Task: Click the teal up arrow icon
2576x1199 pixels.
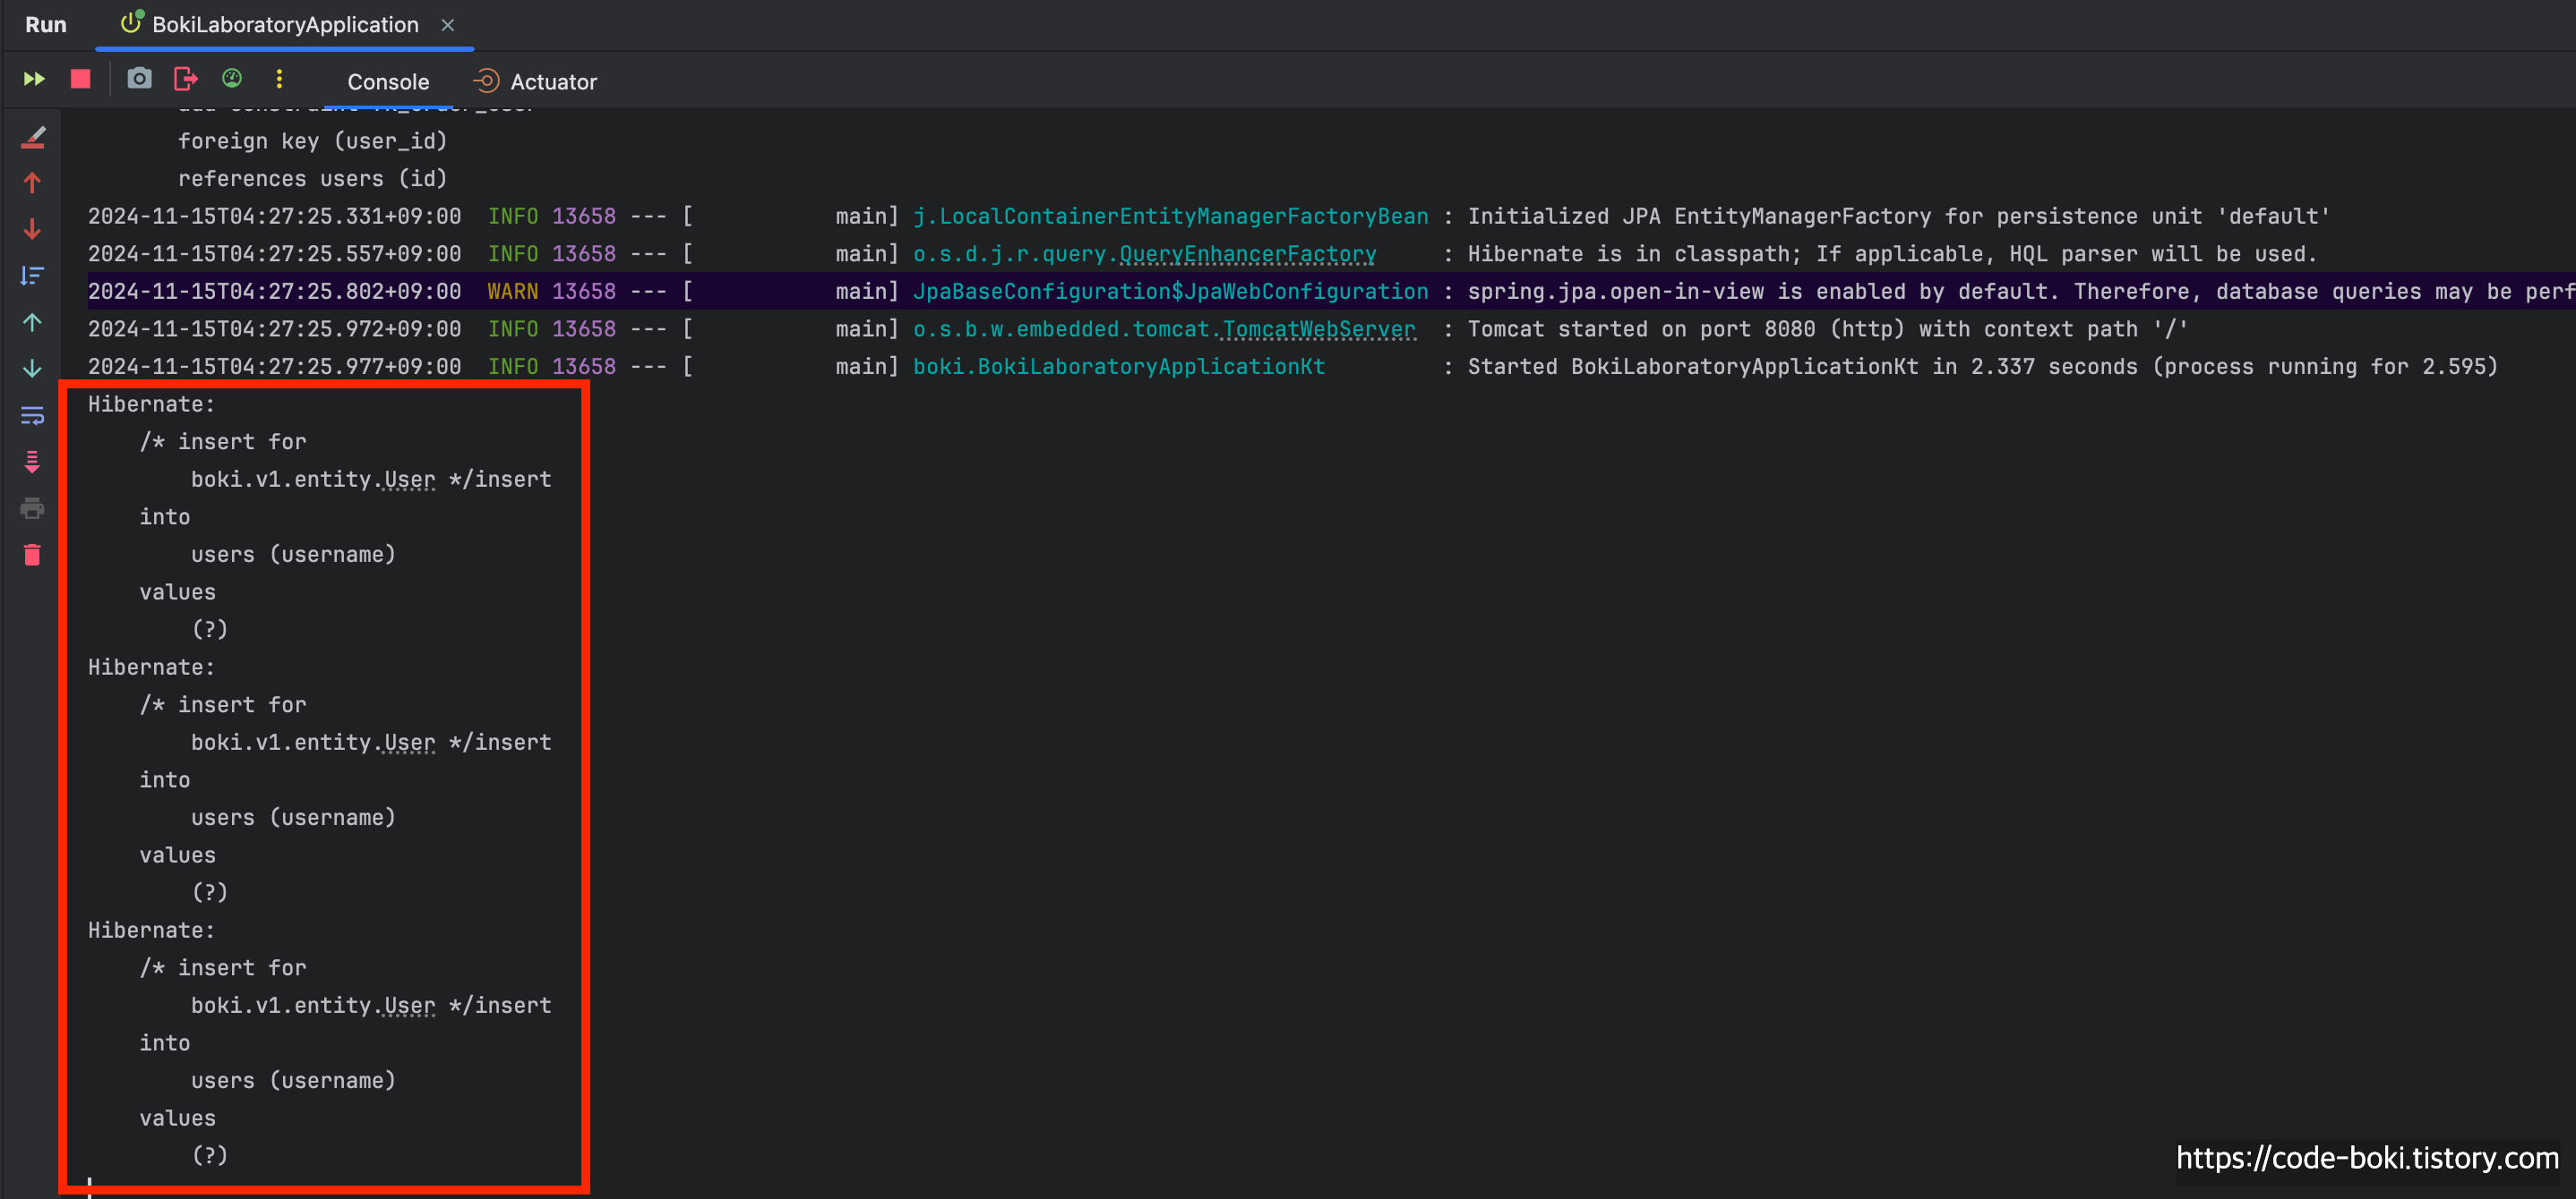Action: [x=32, y=323]
